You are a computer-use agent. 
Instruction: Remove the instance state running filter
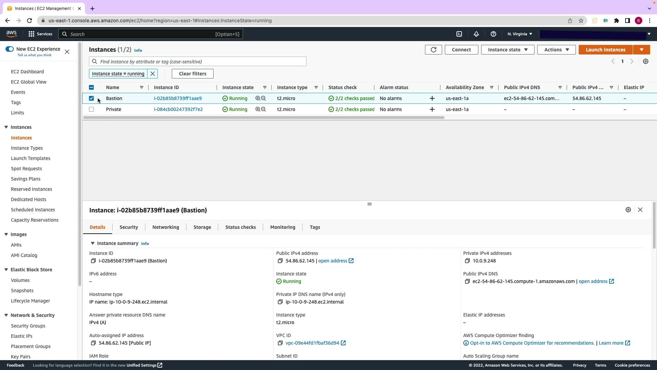(153, 74)
